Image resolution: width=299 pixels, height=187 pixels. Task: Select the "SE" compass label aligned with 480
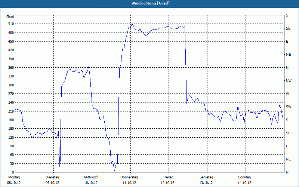pyautogui.click(x=288, y=28)
